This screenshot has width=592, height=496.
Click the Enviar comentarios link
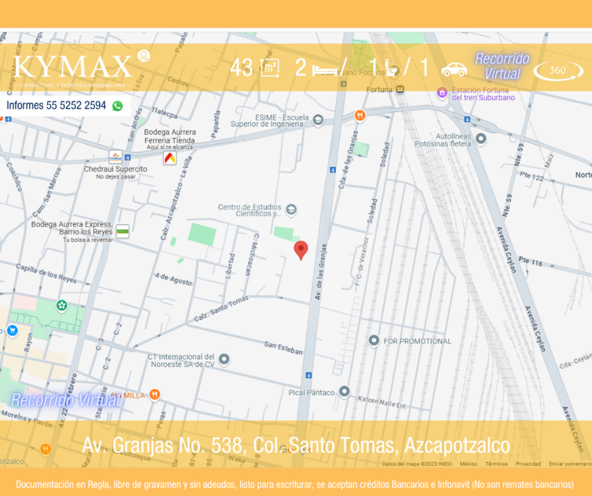(570, 464)
